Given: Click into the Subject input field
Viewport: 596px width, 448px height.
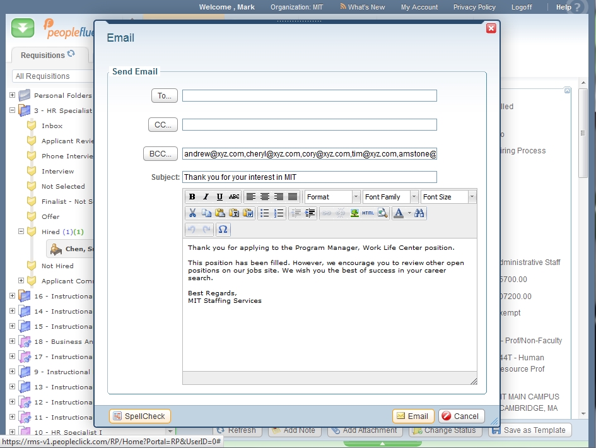Looking at the screenshot, I should click(x=309, y=177).
